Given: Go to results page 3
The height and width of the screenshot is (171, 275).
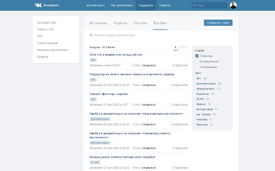Looking at the screenshot, I should [x=182, y=47].
